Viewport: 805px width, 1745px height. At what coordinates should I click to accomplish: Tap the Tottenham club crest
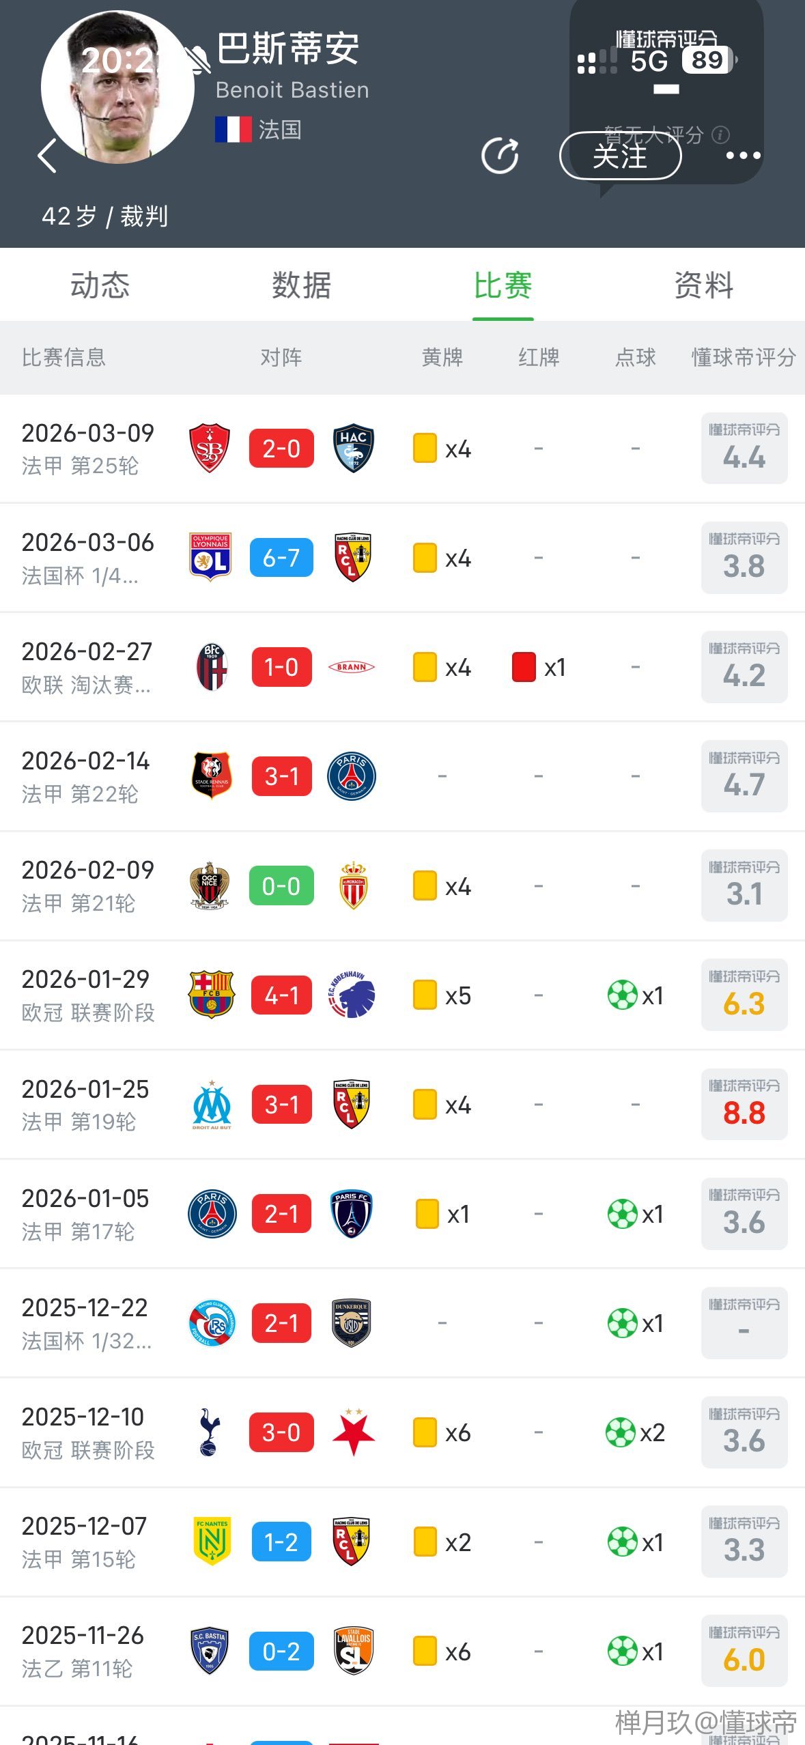pyautogui.click(x=210, y=1432)
